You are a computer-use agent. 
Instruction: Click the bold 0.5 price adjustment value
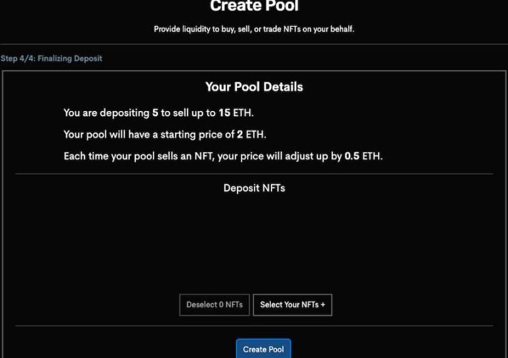[352, 156]
